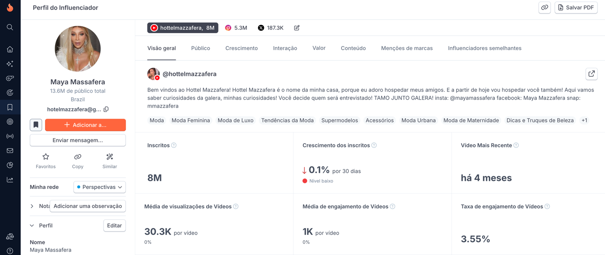Open the broadcast signal icon in sidebar
This screenshot has width=605, height=255.
tap(10, 136)
